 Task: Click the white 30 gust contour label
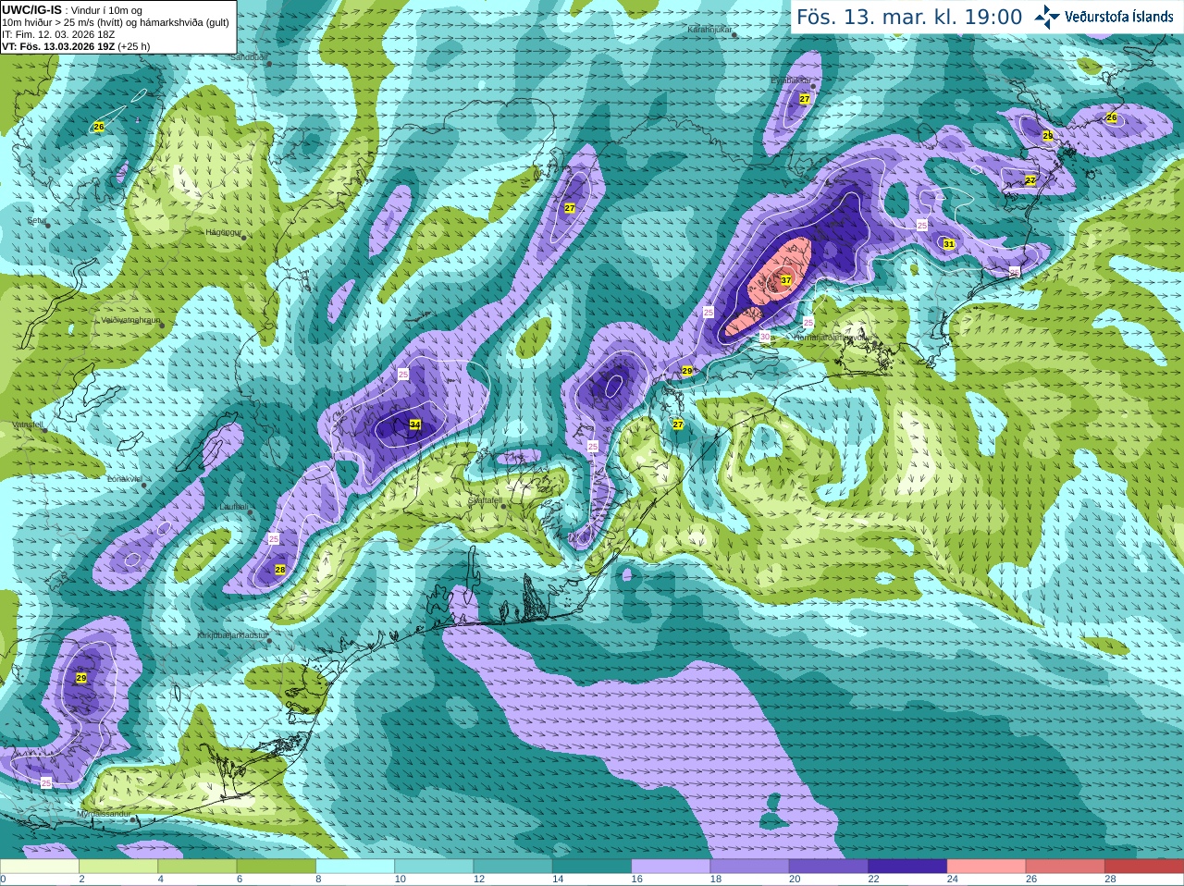pos(765,337)
